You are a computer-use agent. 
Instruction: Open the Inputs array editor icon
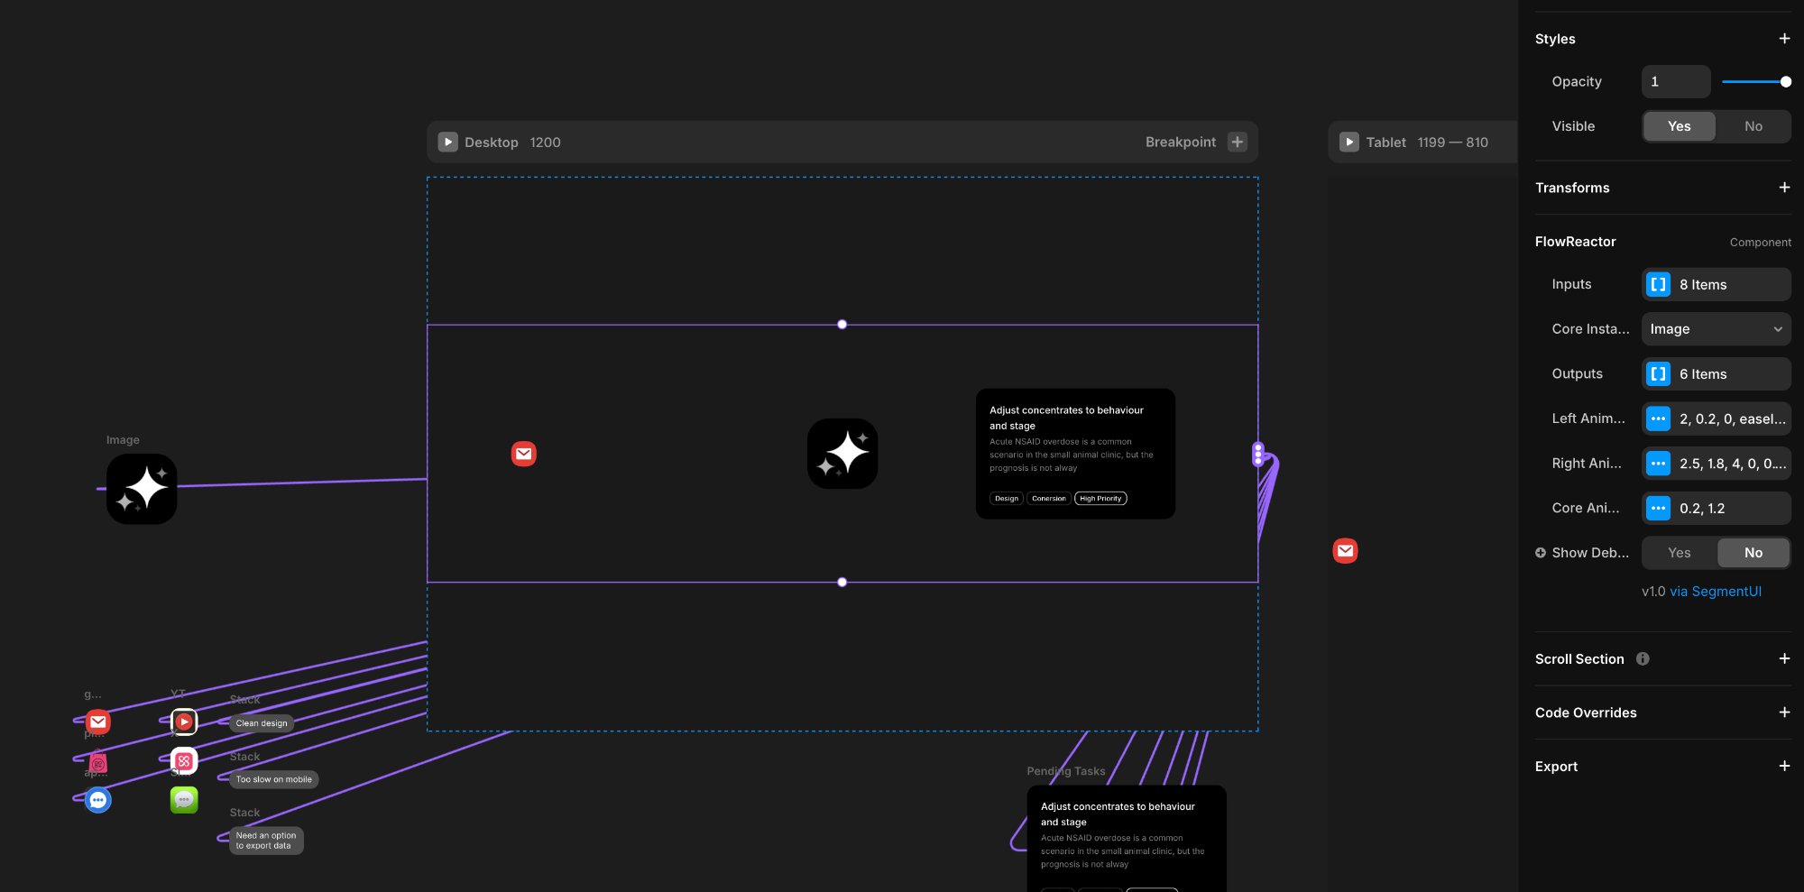point(1658,284)
